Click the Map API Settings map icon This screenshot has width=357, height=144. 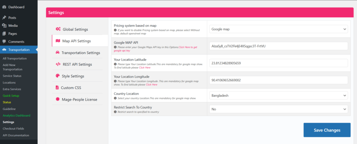(x=58, y=41)
